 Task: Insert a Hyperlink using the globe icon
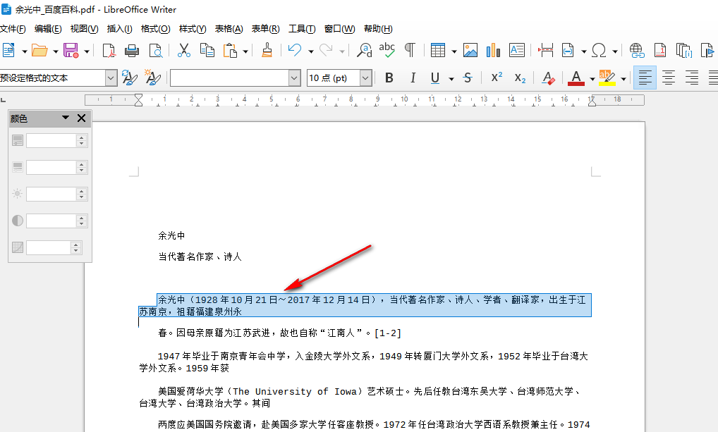pyautogui.click(x=635, y=50)
